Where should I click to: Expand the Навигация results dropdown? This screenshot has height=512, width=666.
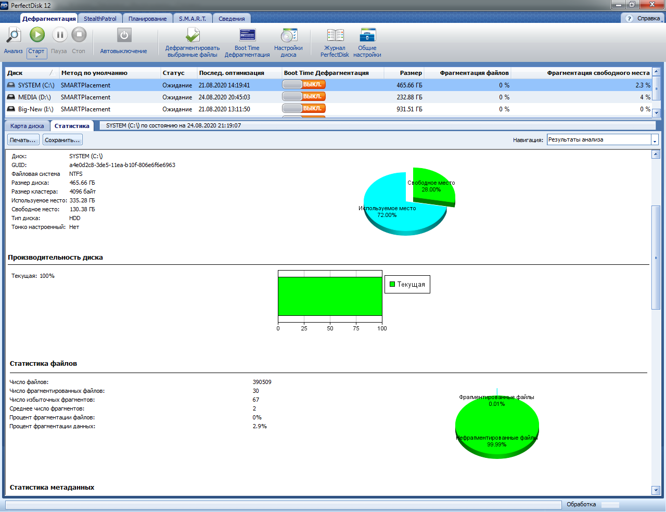point(655,140)
